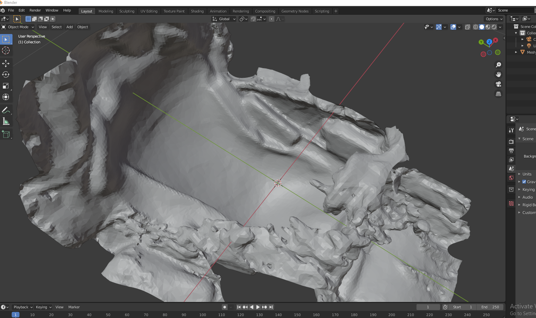
Task: Expand the Mesh object in outliner
Action: click(516, 52)
